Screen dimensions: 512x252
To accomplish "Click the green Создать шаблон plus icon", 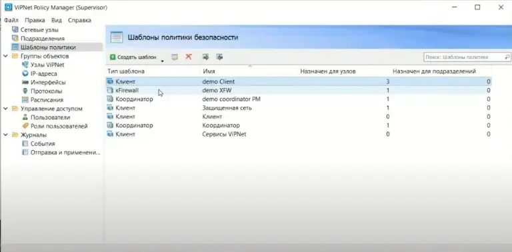I will pos(113,57).
